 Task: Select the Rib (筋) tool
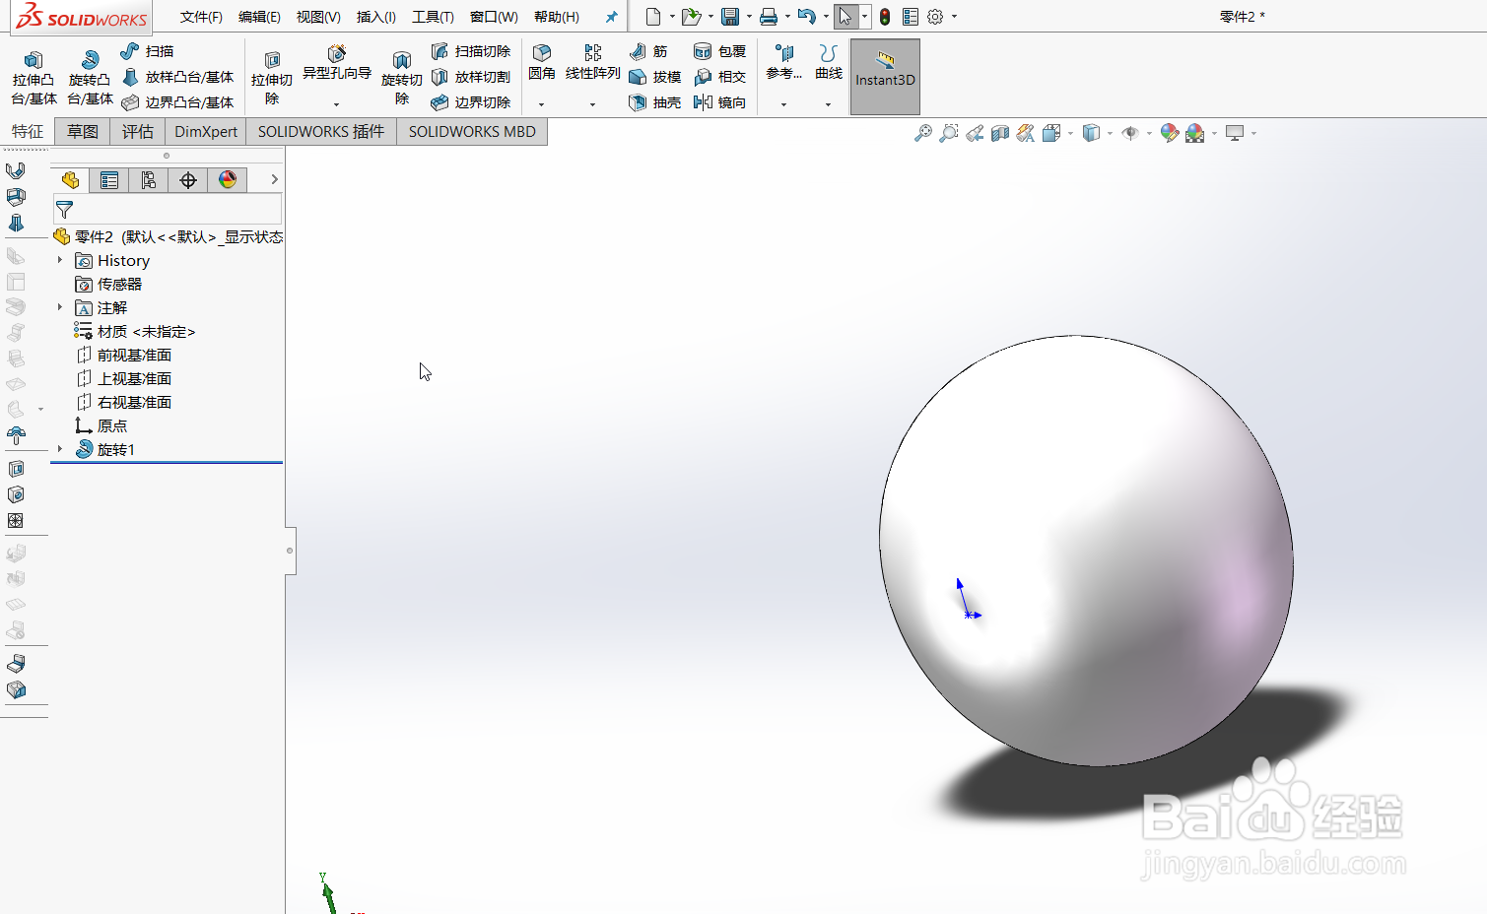(648, 51)
